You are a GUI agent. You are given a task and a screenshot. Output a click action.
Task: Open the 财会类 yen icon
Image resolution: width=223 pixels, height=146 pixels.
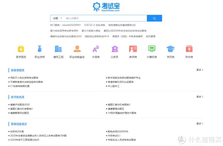click(x=189, y=49)
